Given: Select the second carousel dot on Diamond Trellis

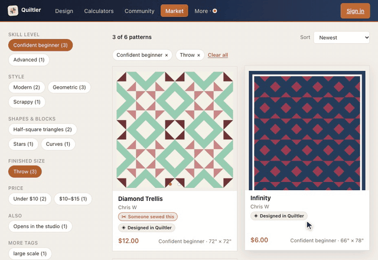Looking at the screenshot, I should pyautogui.click(x=179, y=184).
